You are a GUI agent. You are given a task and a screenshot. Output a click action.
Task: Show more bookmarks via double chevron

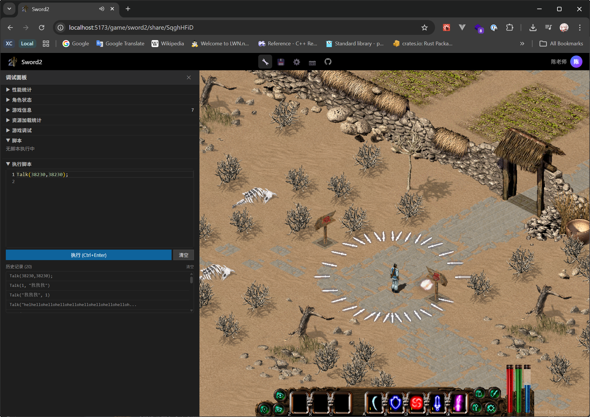[x=522, y=44]
